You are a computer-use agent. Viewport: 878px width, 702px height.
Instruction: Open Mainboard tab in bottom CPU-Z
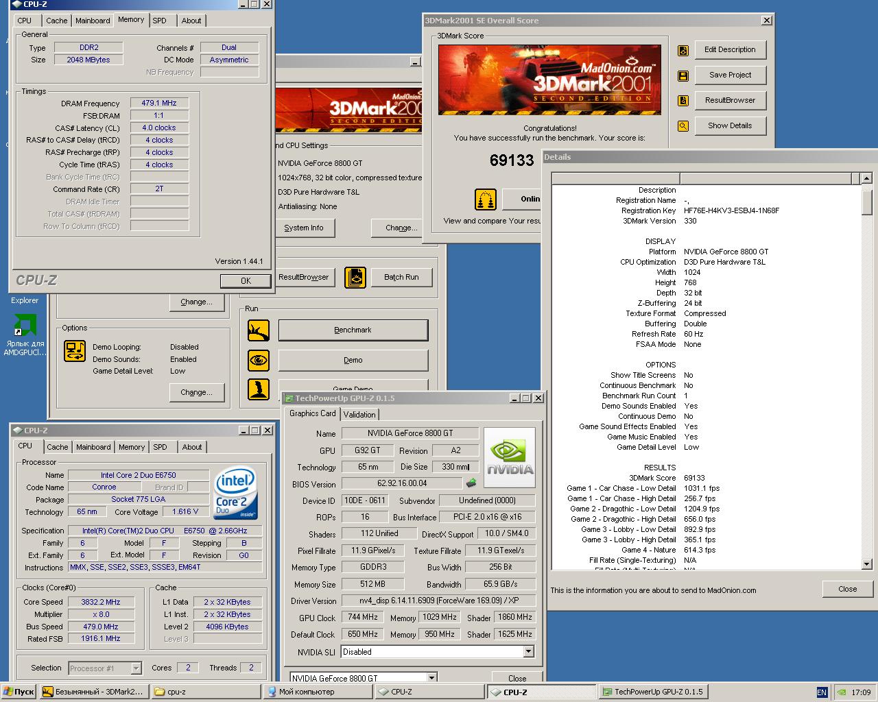pos(93,447)
